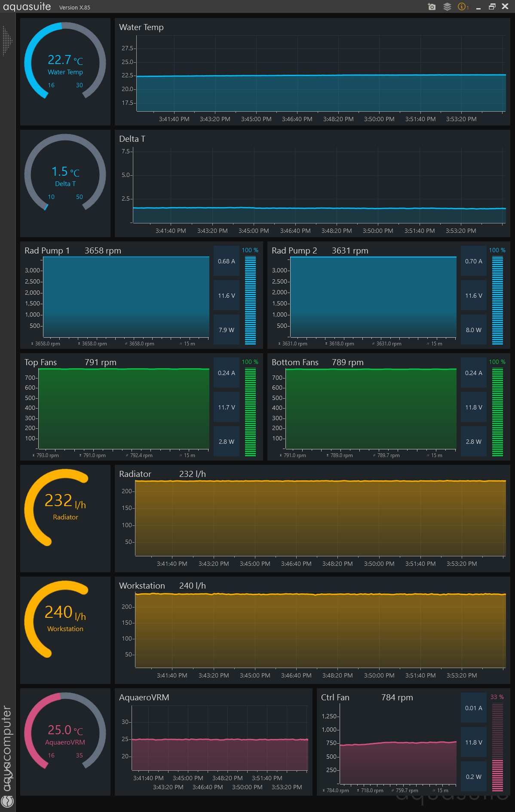515x812 pixels.
Task: Expand the sidebar with the dotted arrow
Action: pos(7,41)
